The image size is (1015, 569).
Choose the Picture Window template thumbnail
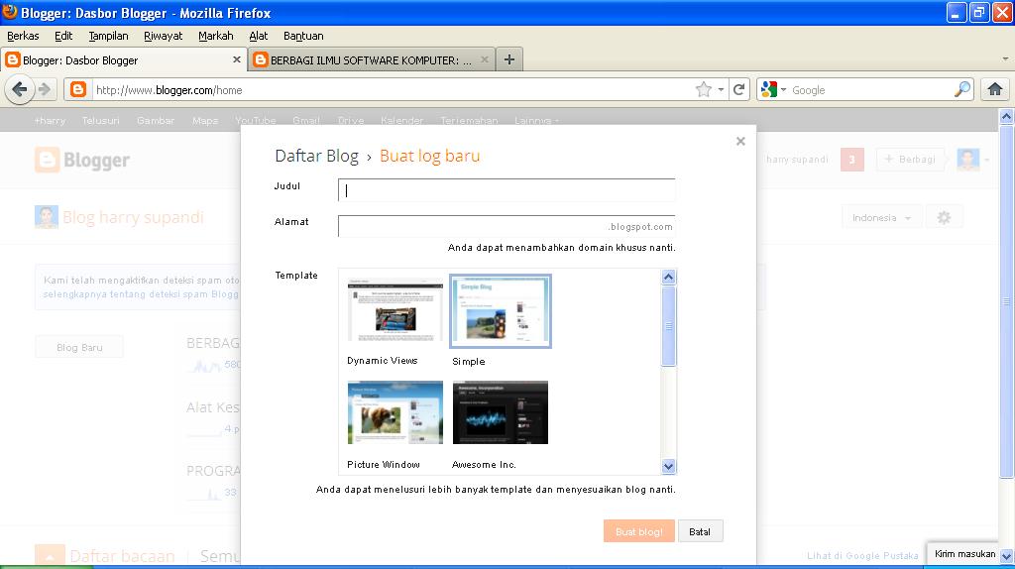click(x=395, y=412)
